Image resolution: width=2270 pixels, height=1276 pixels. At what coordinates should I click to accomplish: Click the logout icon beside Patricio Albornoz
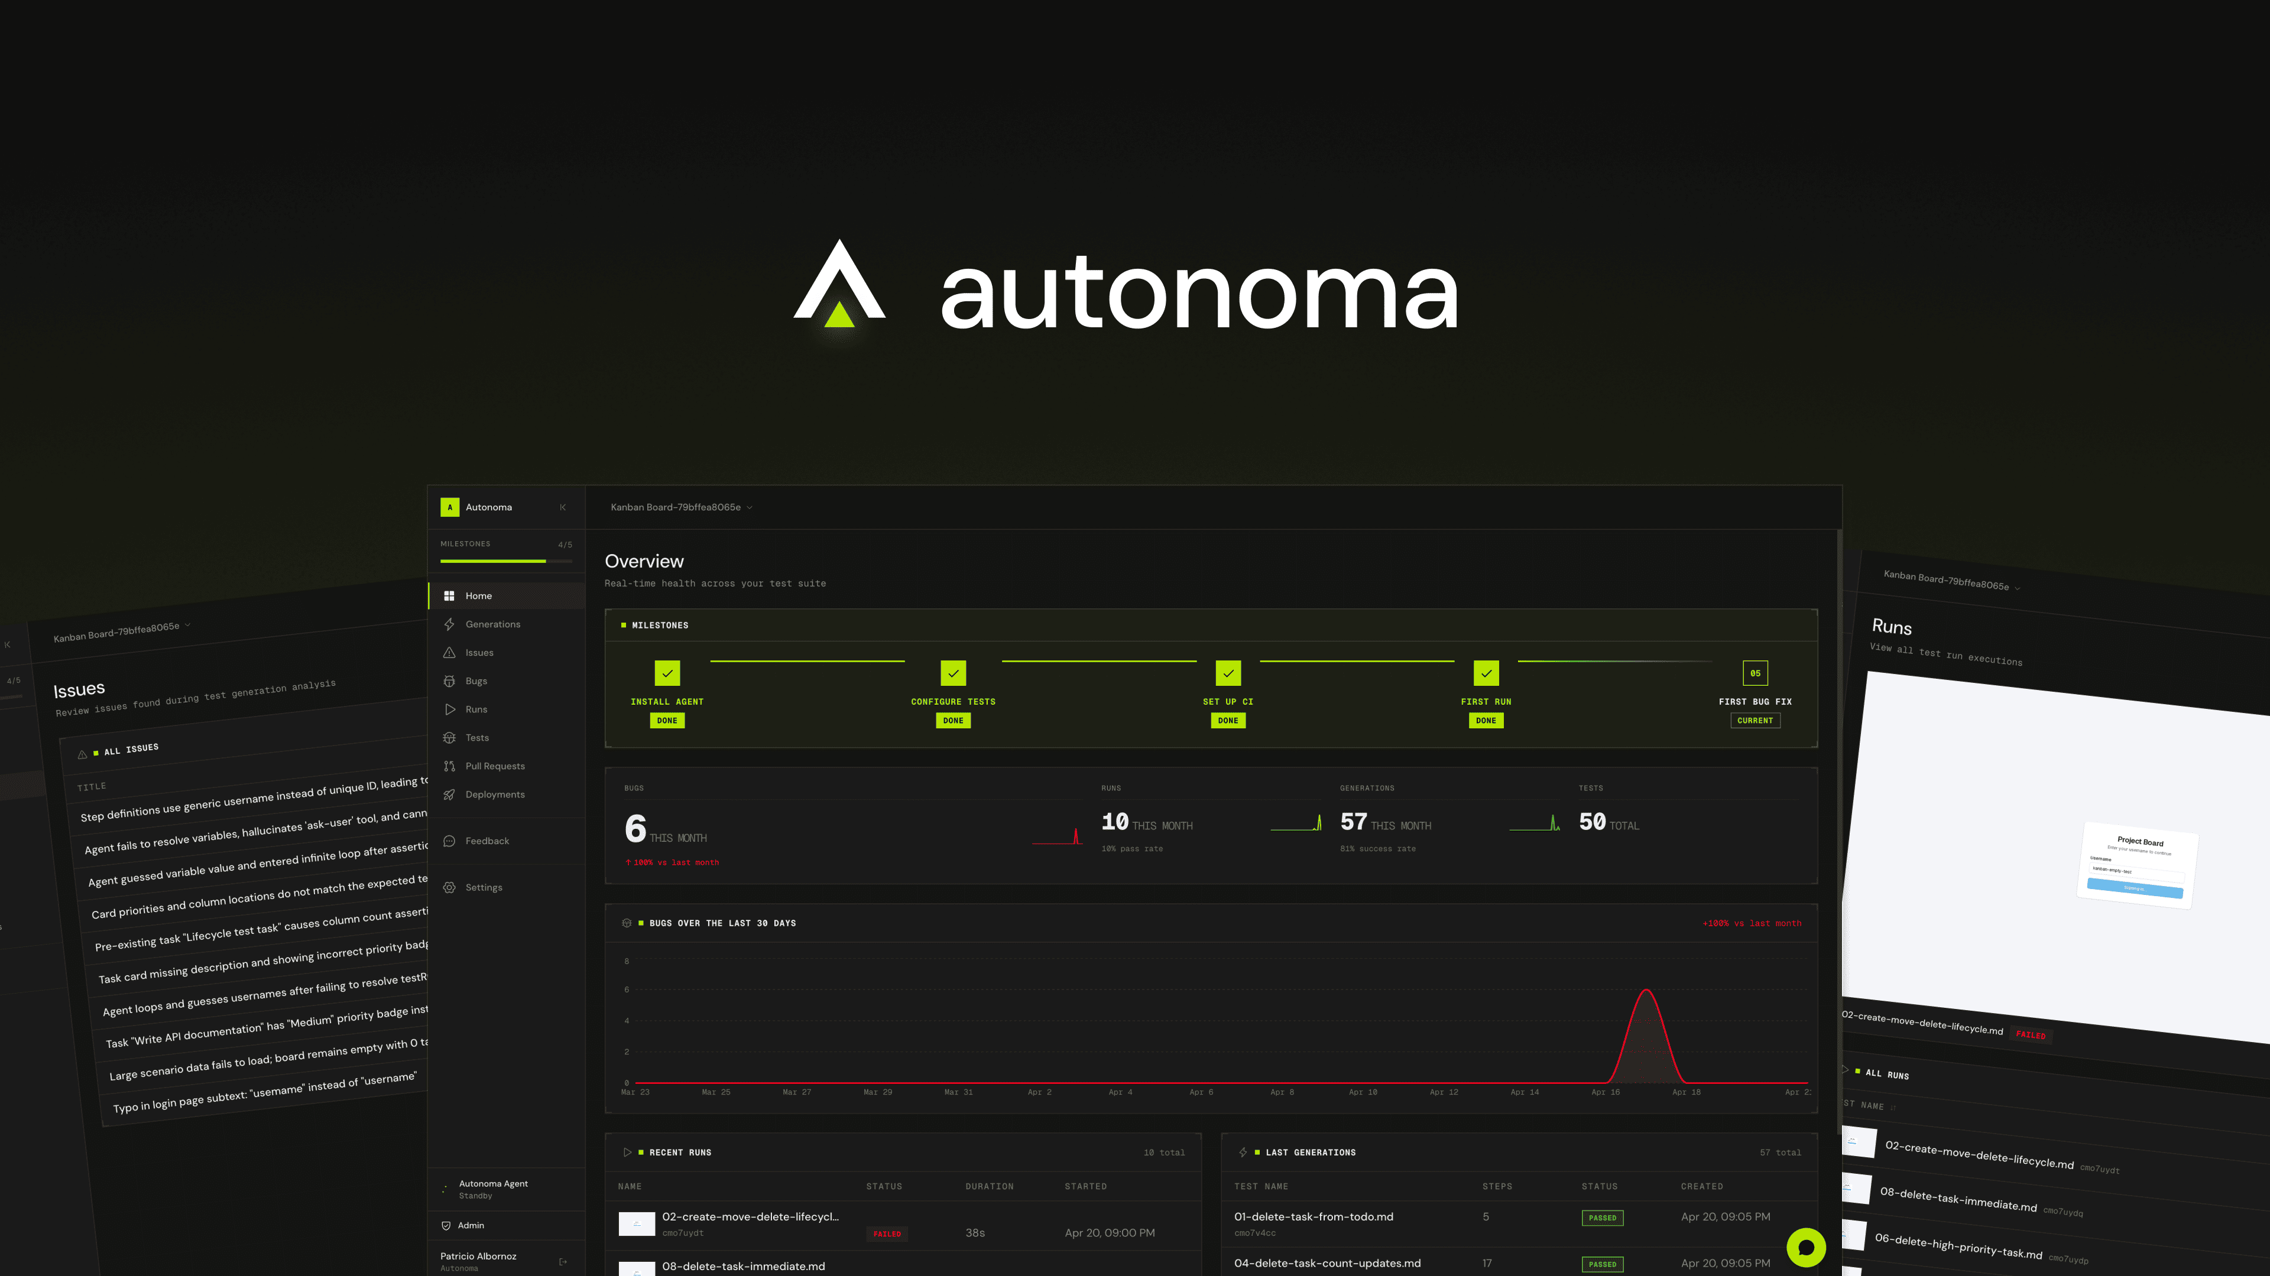[x=563, y=1261]
